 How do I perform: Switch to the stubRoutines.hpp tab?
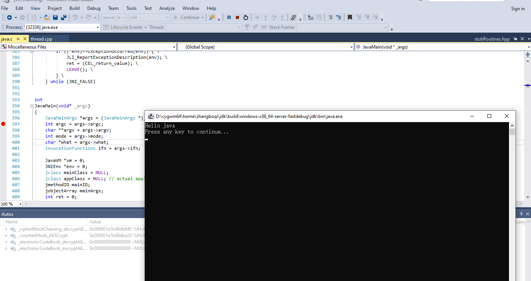pos(492,39)
